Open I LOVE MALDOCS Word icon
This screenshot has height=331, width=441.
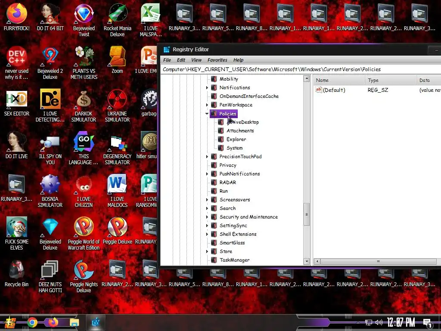117,191
